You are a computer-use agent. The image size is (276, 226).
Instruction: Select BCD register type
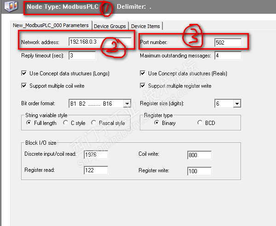point(200,123)
